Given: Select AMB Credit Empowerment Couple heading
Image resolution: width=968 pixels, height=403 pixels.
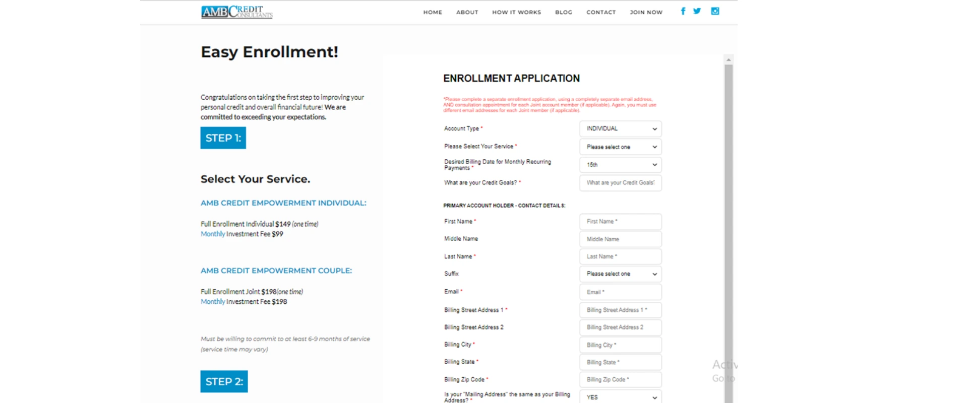Looking at the screenshot, I should 276,271.
